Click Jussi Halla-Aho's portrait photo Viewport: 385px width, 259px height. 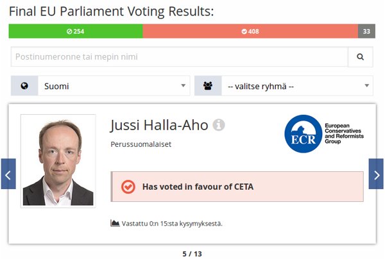58,160
